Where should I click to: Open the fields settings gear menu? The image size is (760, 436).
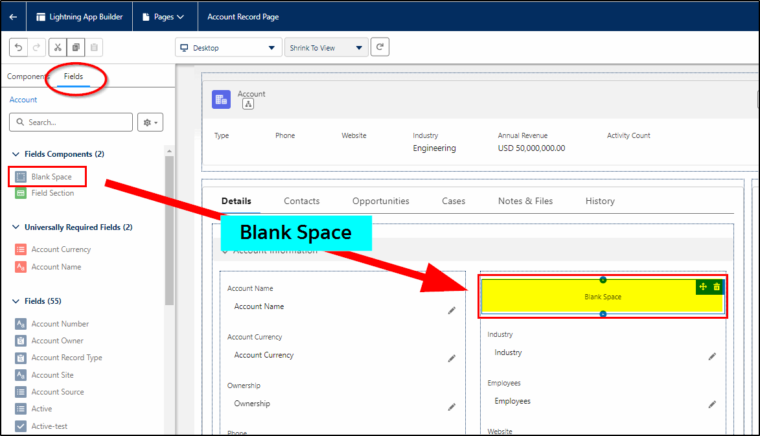pos(150,122)
